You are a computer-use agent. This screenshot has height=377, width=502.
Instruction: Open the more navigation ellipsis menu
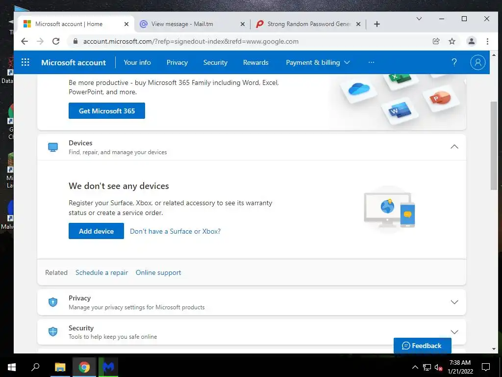pyautogui.click(x=372, y=62)
